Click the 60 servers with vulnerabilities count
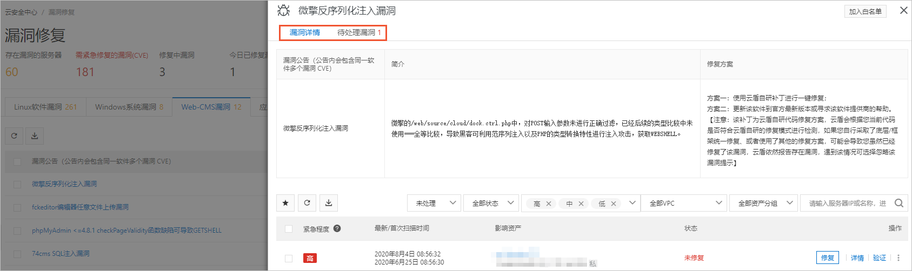912x271 pixels. click(12, 72)
